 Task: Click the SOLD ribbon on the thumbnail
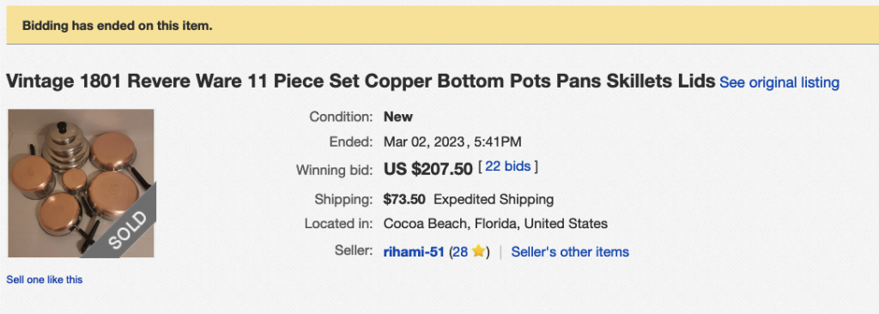pyautogui.click(x=127, y=229)
